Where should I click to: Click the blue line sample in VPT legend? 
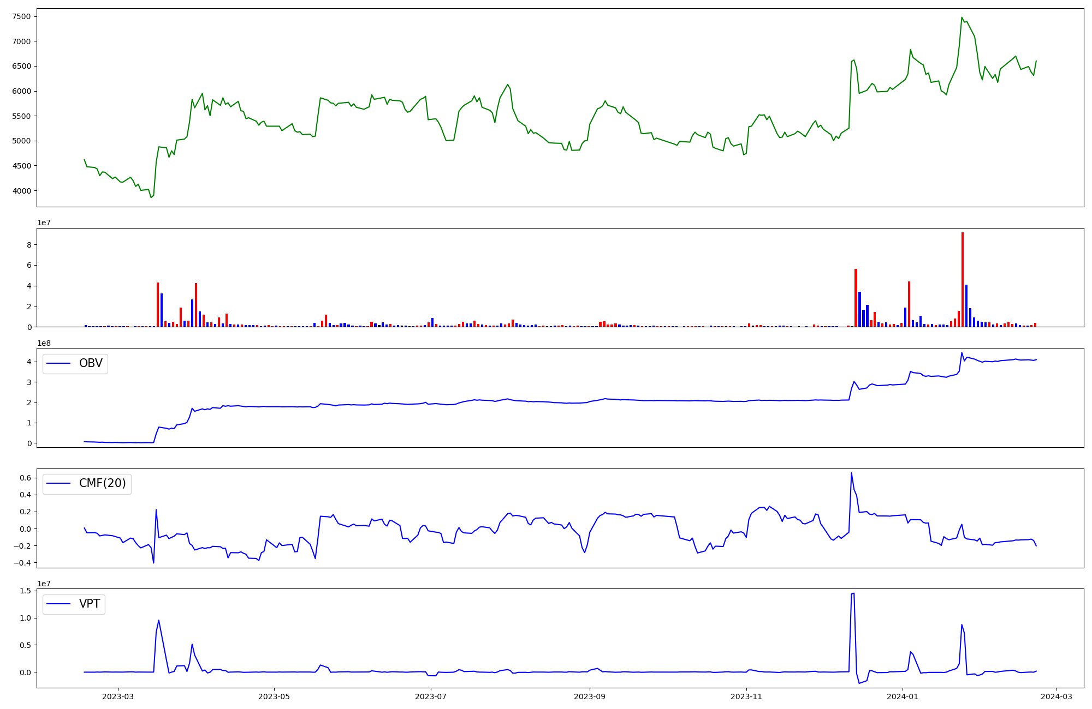(59, 604)
